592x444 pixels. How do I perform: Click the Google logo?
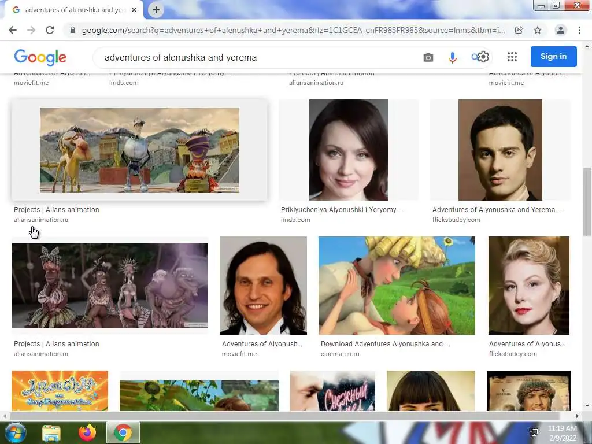pyautogui.click(x=40, y=57)
